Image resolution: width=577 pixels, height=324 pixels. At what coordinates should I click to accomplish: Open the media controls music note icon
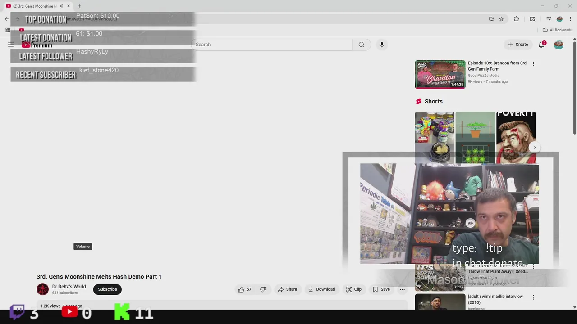click(x=549, y=19)
